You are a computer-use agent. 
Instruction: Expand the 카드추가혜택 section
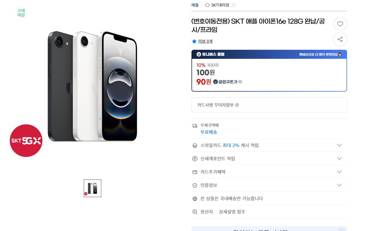click(x=339, y=172)
